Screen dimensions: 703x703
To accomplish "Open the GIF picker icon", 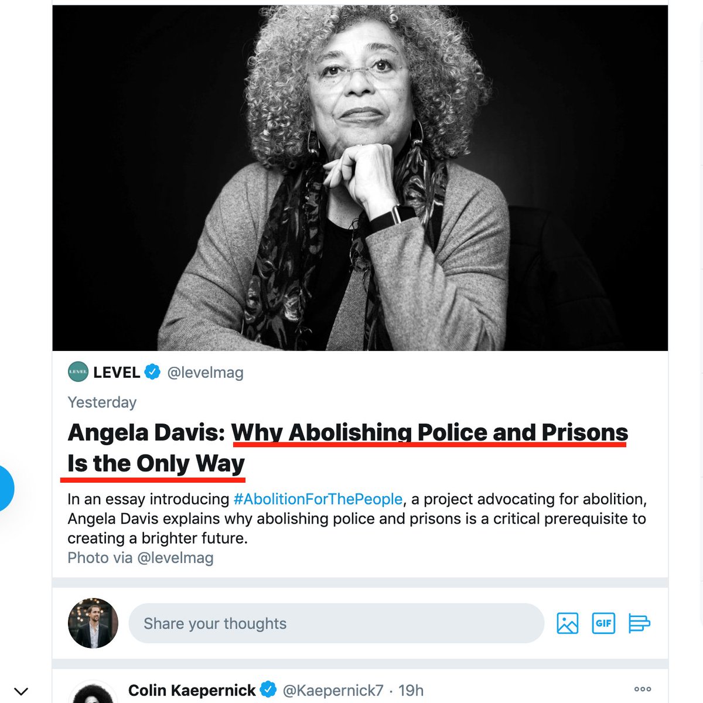I will [603, 623].
